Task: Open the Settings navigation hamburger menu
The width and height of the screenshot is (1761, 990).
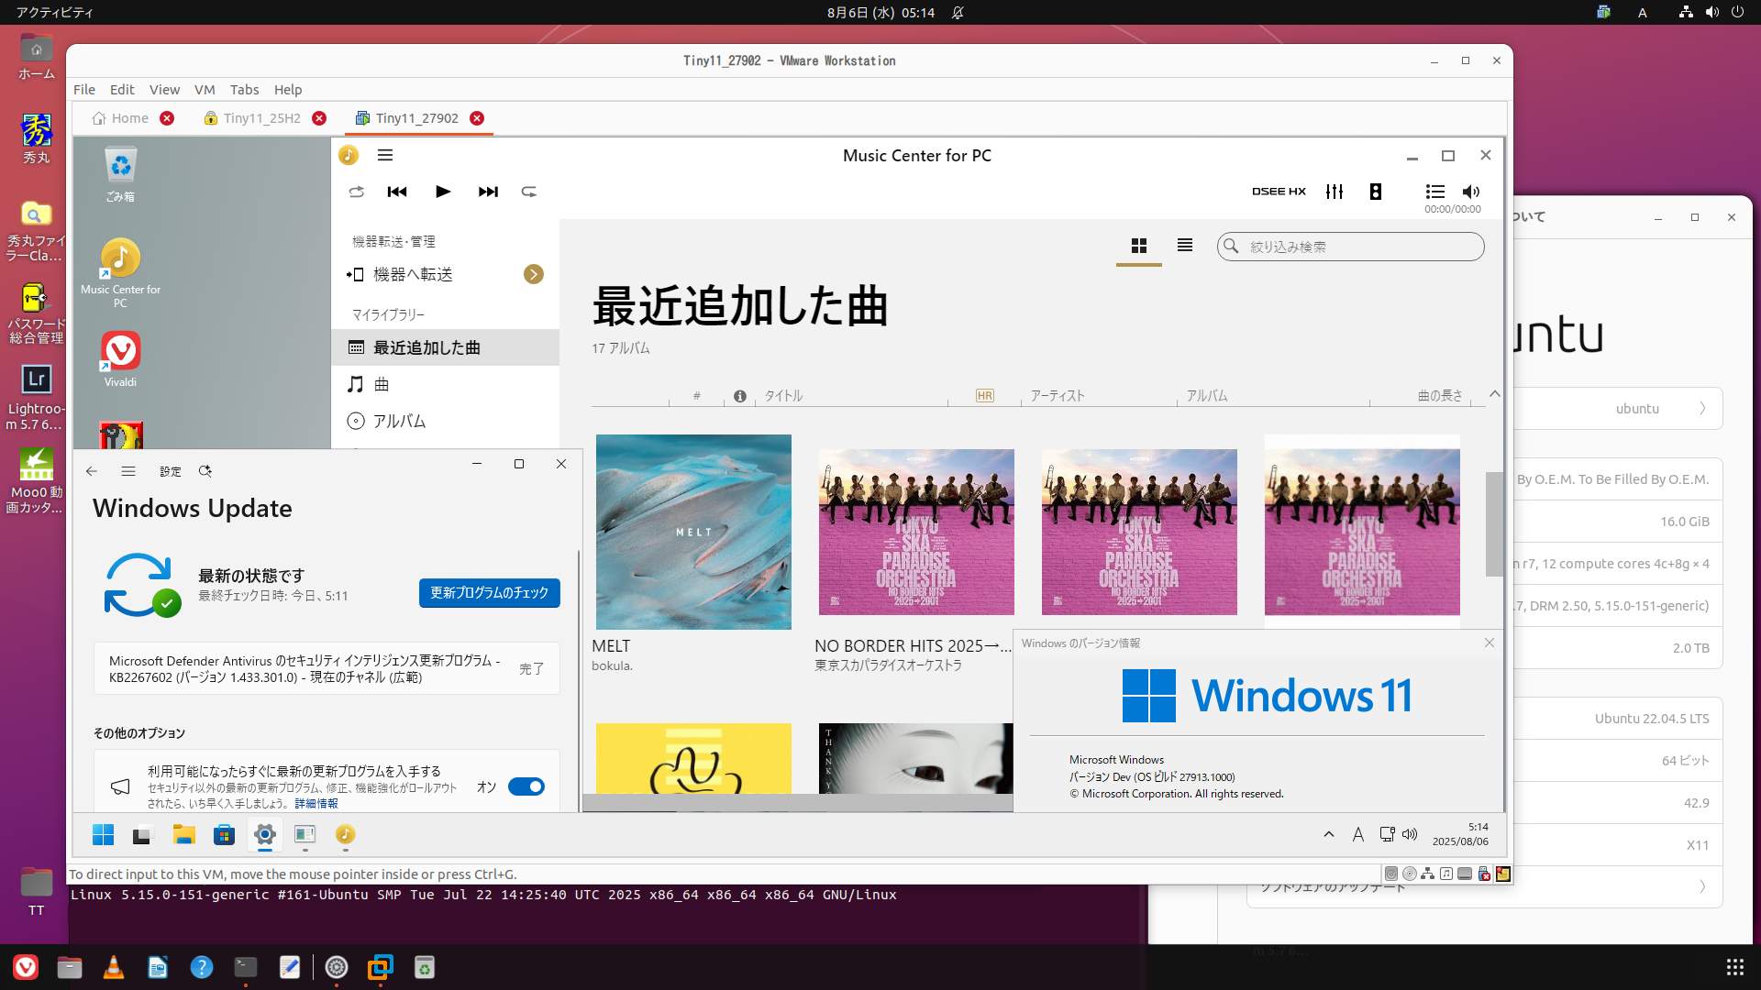Action: click(x=128, y=471)
